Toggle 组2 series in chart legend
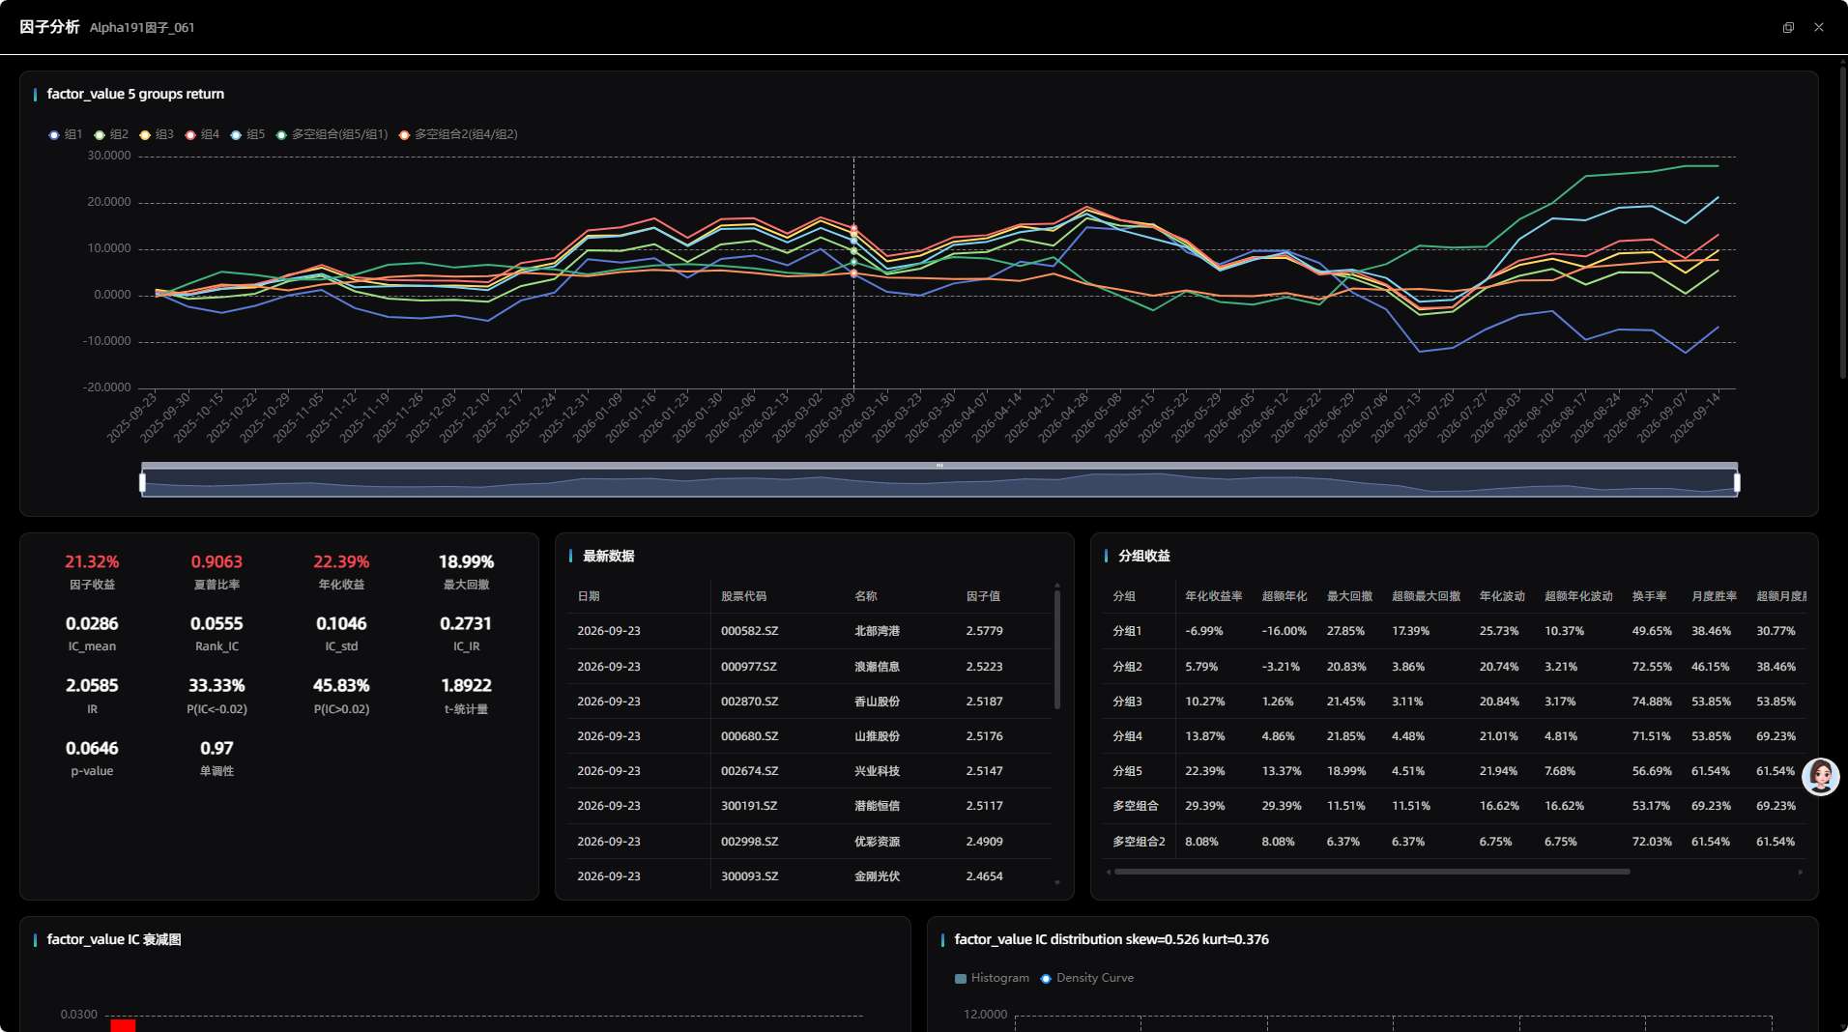The height and width of the screenshot is (1032, 1848). coord(111,134)
